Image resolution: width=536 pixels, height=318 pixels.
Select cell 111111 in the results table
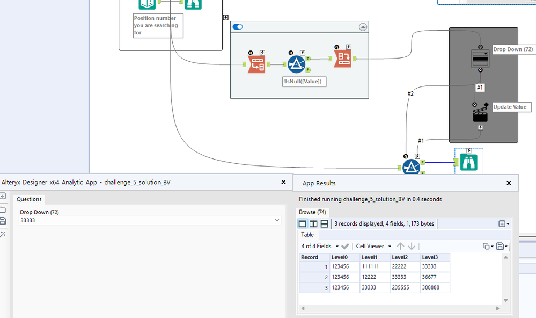[x=375, y=266]
